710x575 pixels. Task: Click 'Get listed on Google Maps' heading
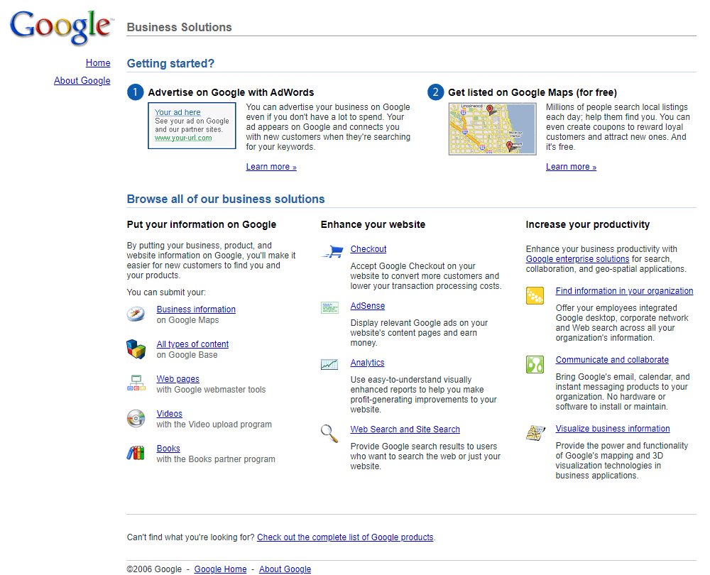[532, 92]
